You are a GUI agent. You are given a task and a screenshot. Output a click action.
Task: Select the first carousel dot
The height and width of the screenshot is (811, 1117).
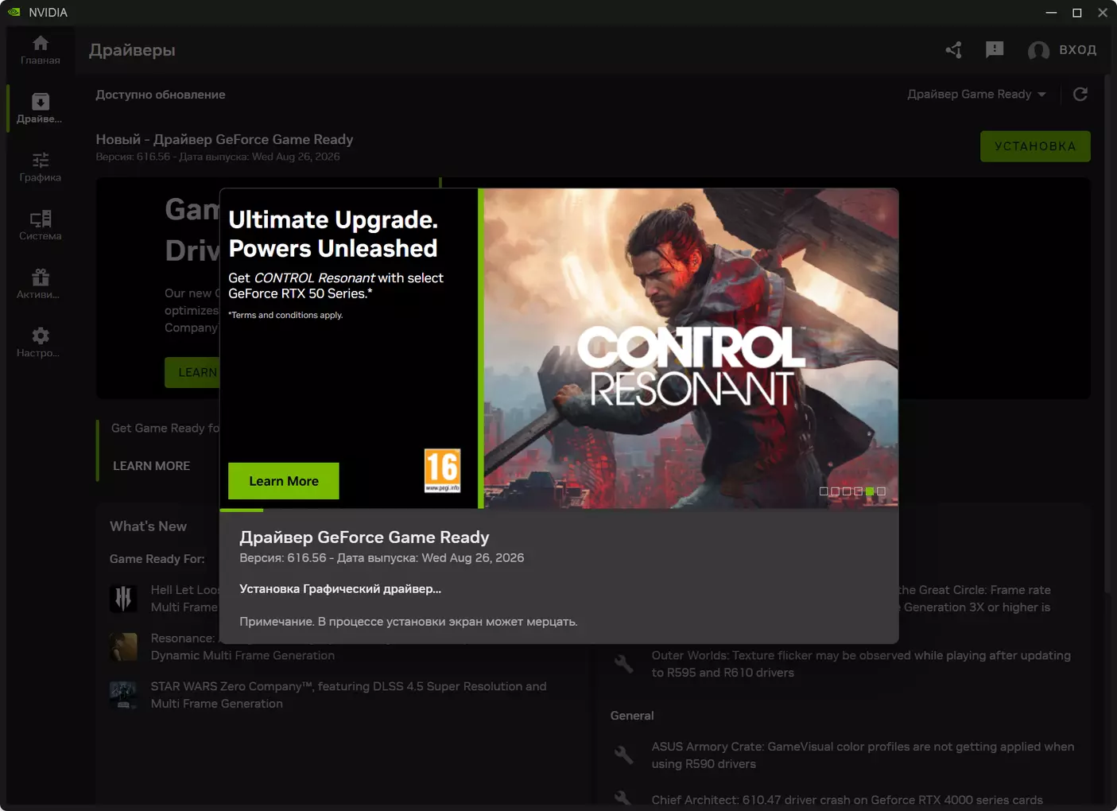click(x=824, y=491)
